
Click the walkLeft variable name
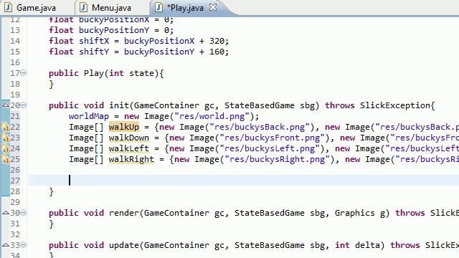click(129, 148)
